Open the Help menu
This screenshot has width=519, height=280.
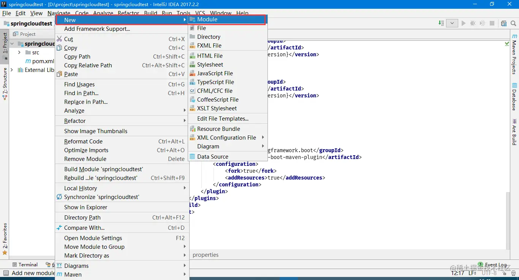pyautogui.click(x=242, y=13)
